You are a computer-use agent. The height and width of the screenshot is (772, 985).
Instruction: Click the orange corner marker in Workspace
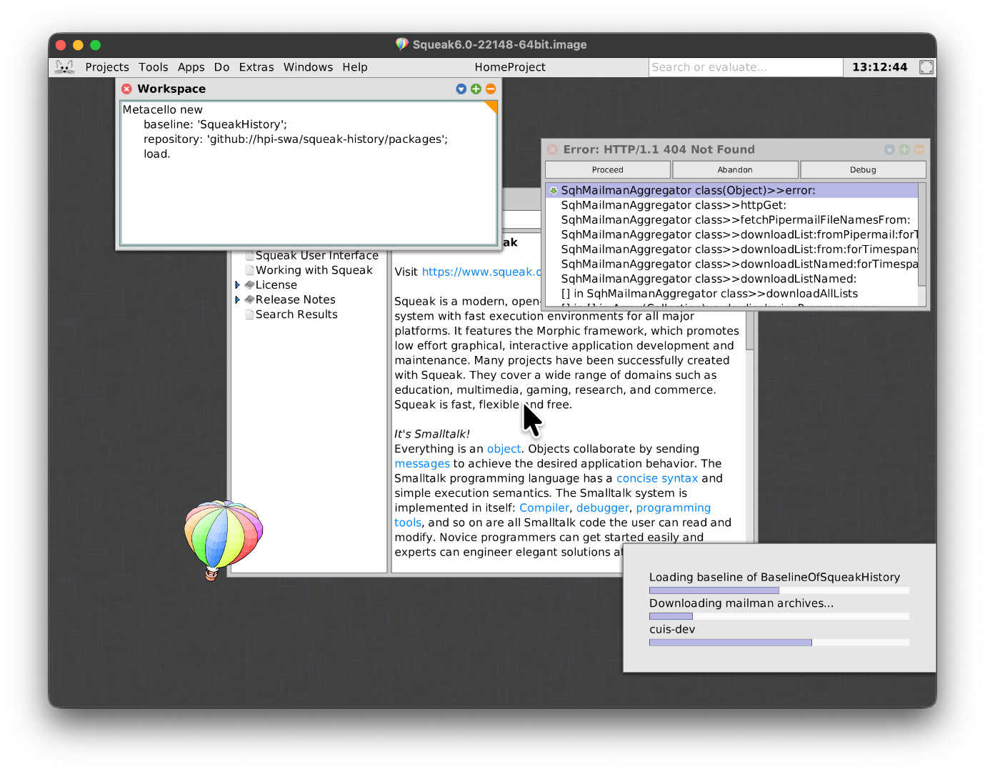491,107
